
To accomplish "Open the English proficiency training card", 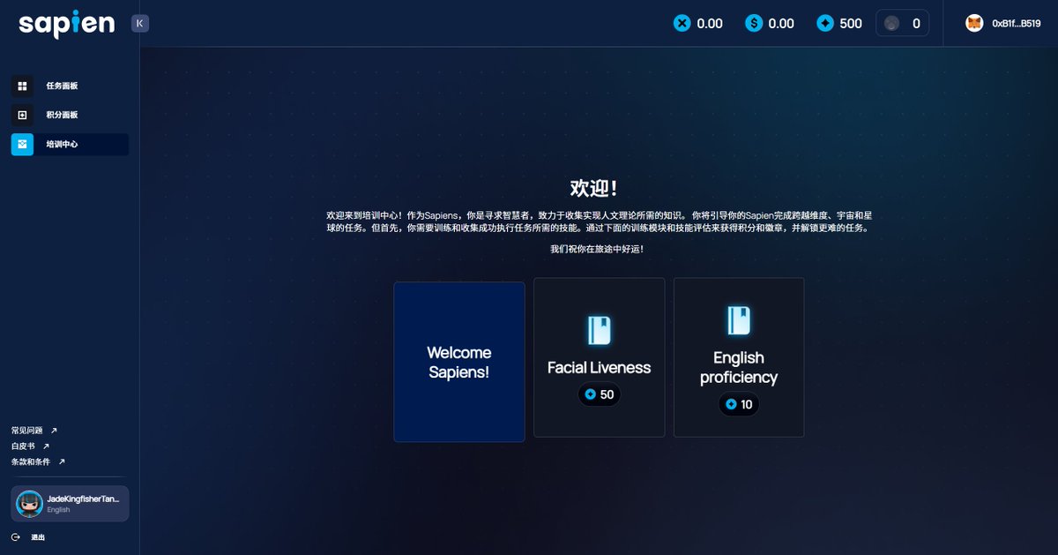I will (739, 357).
